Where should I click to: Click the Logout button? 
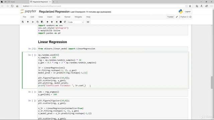pyautogui.click(x=188, y=12)
